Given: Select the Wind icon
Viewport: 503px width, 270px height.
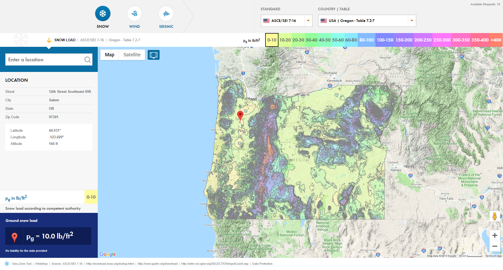Looking at the screenshot, I should click(134, 13).
